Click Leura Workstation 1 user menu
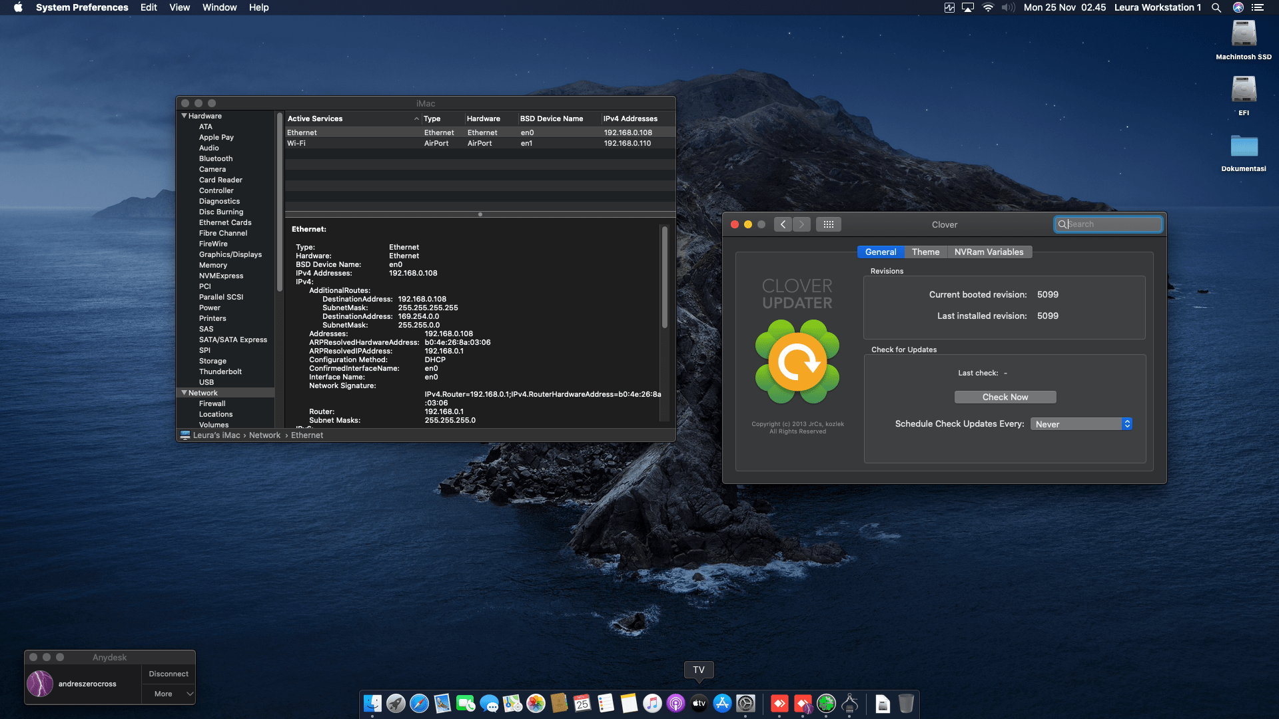This screenshot has height=719, width=1279. click(1157, 7)
